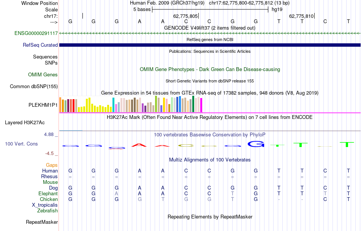Click the SNPs track label
Image resolution: width=361 pixels, height=231 pixels.
[x=51, y=63]
